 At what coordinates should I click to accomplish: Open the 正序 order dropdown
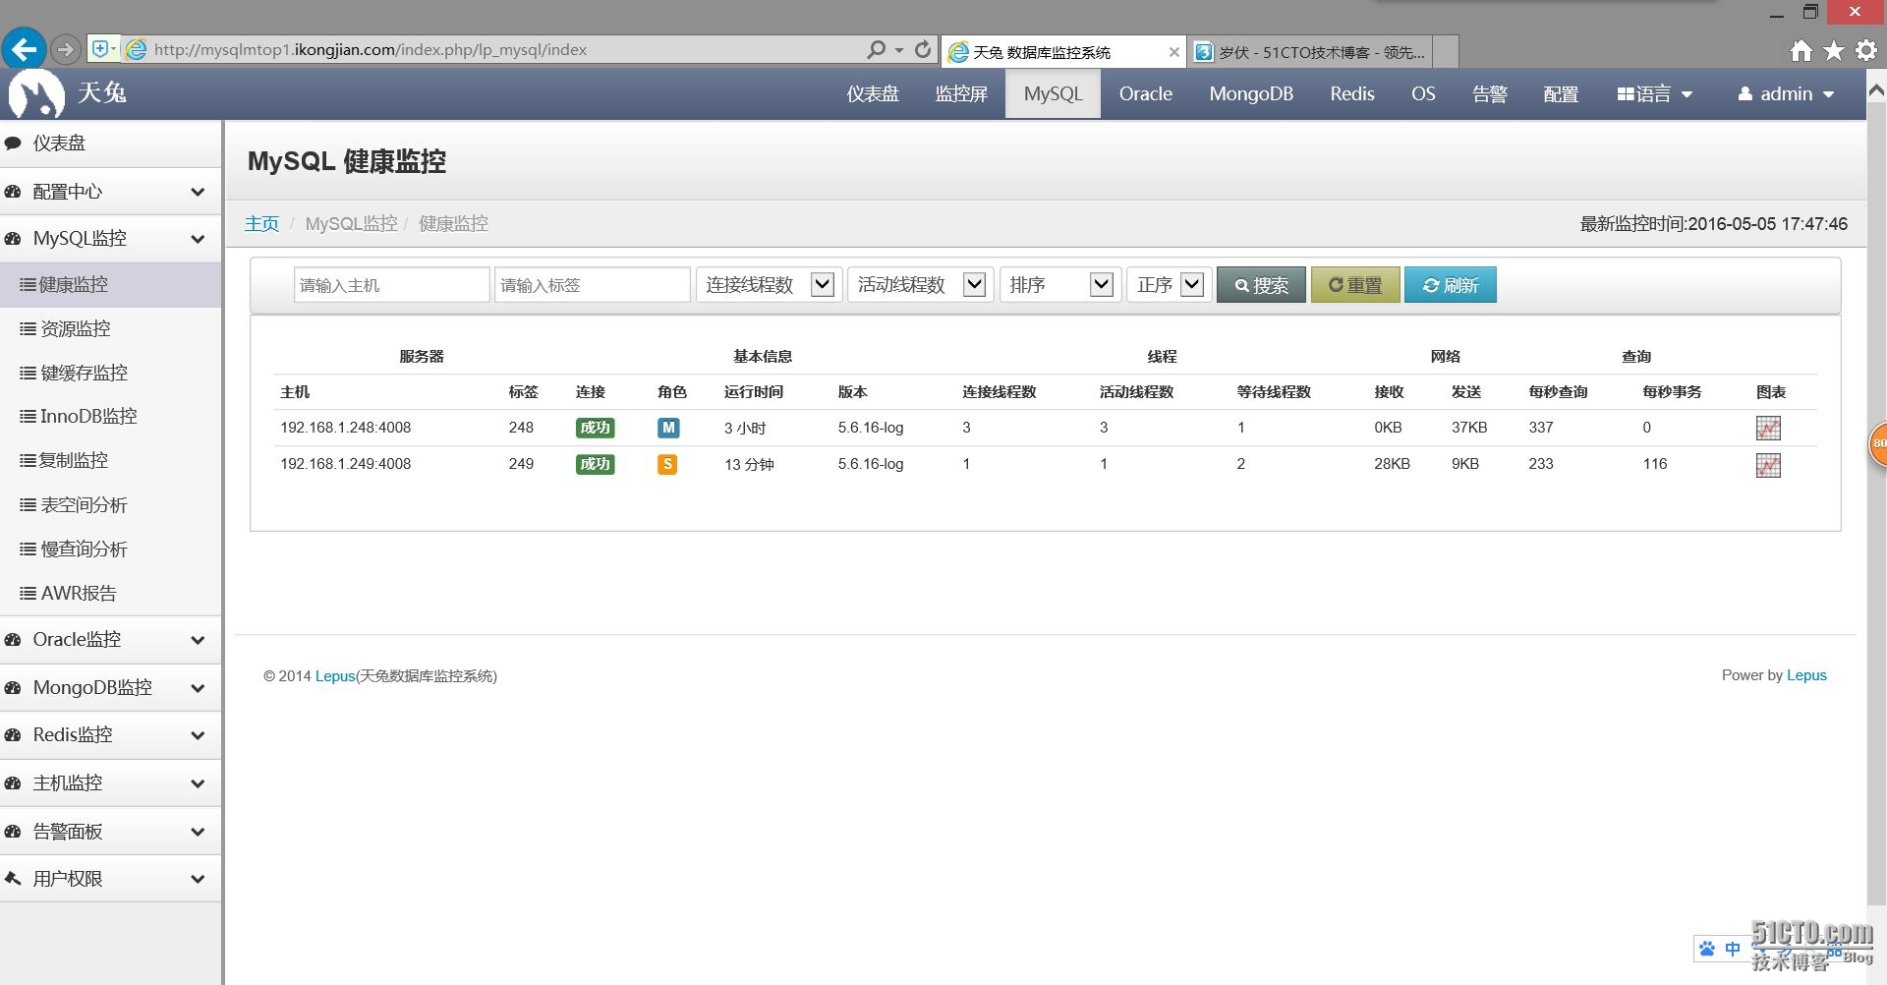click(1168, 285)
